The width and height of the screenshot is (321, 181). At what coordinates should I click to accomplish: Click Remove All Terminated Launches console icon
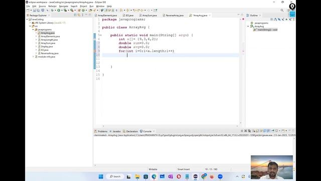point(249,131)
